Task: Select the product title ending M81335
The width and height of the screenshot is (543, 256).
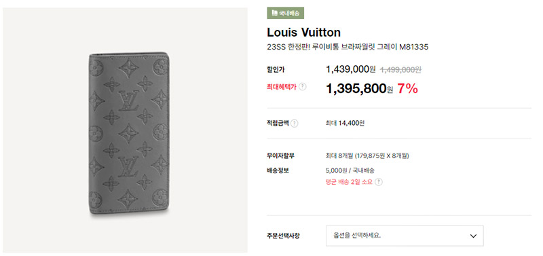Action: tap(348, 47)
